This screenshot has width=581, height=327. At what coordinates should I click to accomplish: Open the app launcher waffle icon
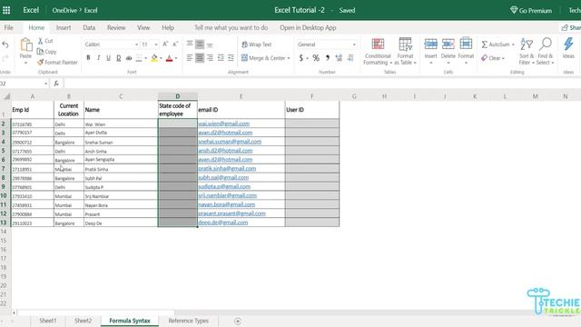coord(6,10)
